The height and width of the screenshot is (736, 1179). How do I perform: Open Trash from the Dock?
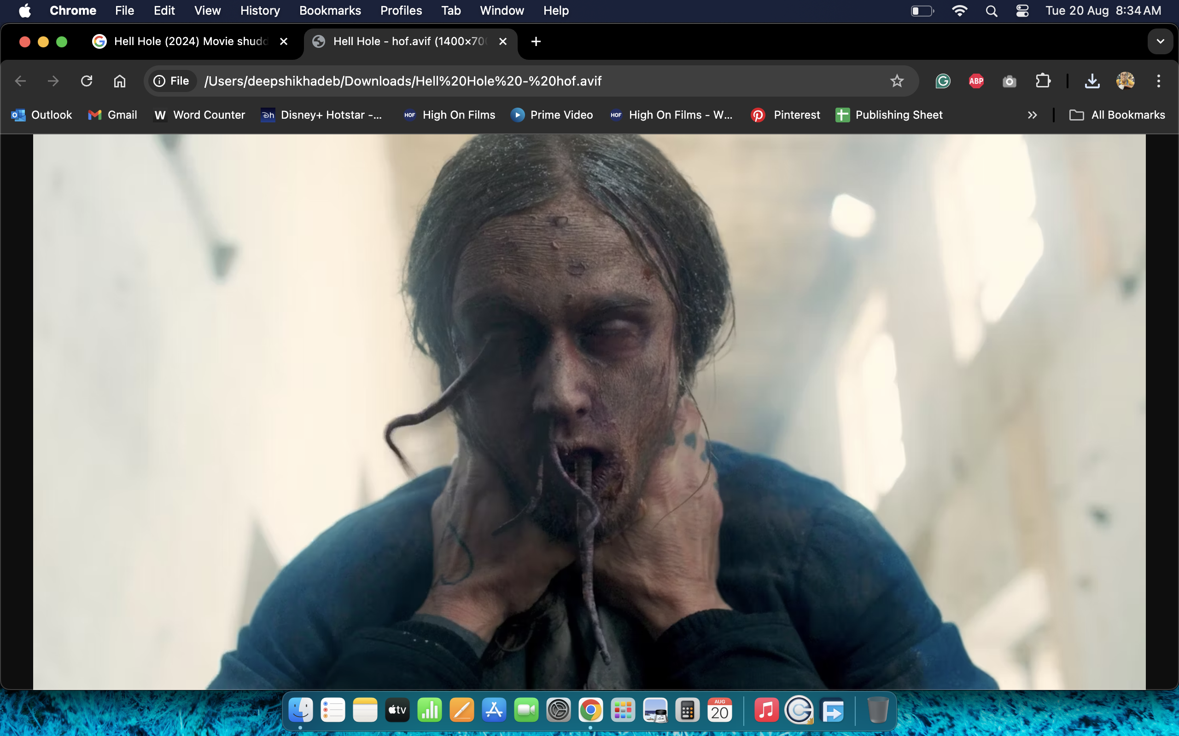tap(878, 711)
